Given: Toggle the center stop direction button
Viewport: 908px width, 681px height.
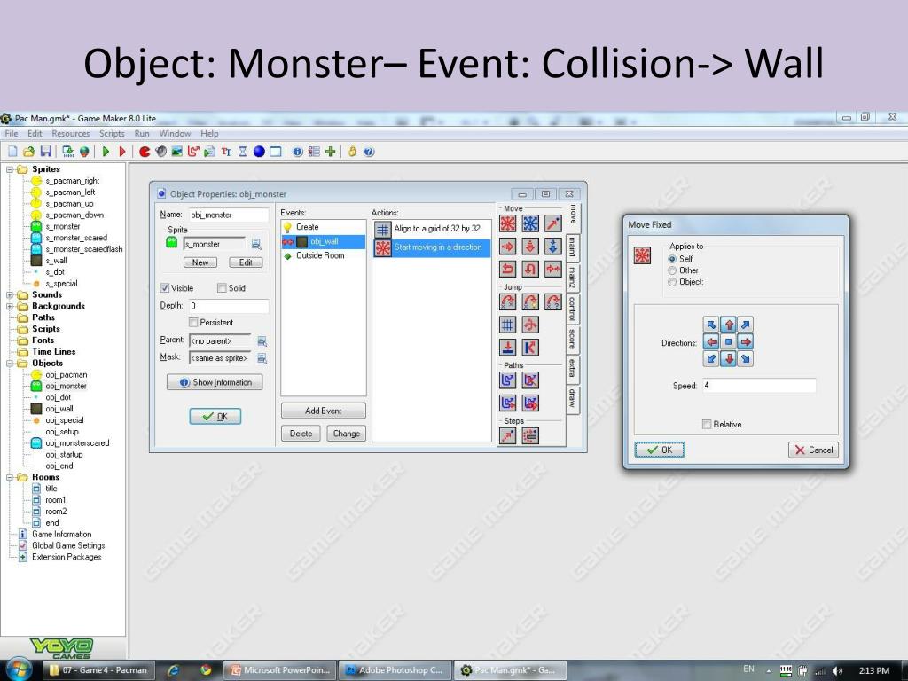Looking at the screenshot, I should 729,342.
